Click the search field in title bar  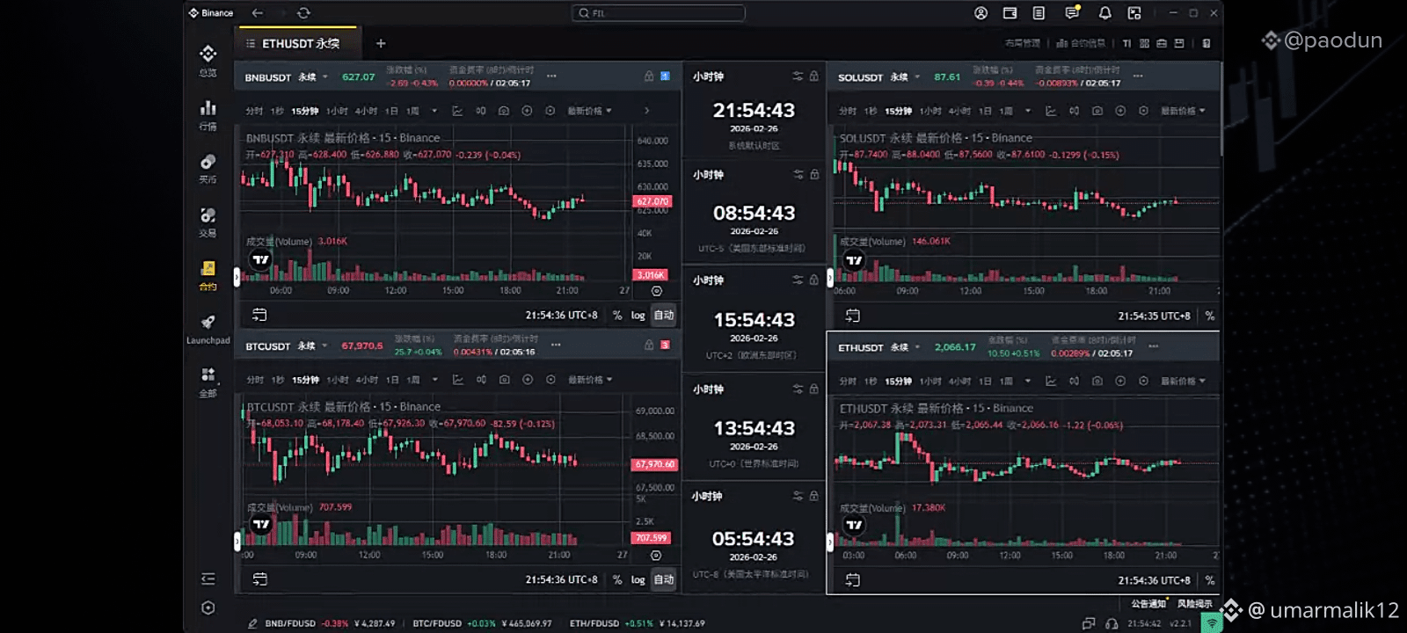(x=658, y=13)
